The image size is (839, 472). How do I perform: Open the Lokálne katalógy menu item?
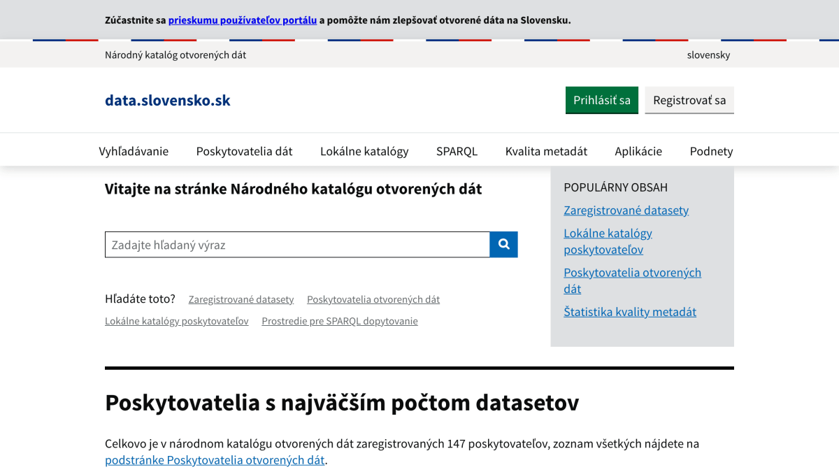coord(364,151)
